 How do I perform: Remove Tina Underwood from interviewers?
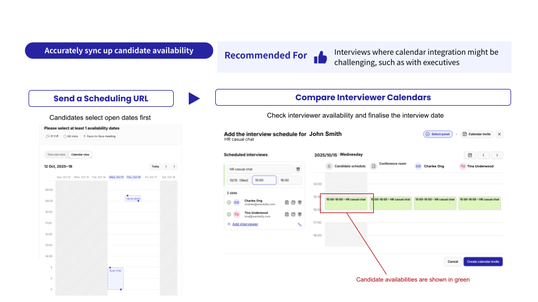click(299, 214)
